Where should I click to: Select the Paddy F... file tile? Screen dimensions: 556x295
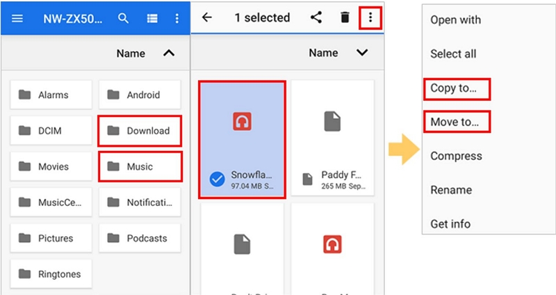[x=332, y=138]
